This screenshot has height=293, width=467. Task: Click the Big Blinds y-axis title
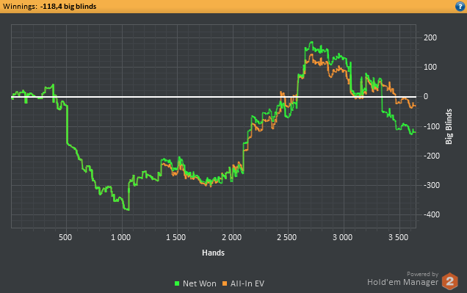(x=449, y=126)
